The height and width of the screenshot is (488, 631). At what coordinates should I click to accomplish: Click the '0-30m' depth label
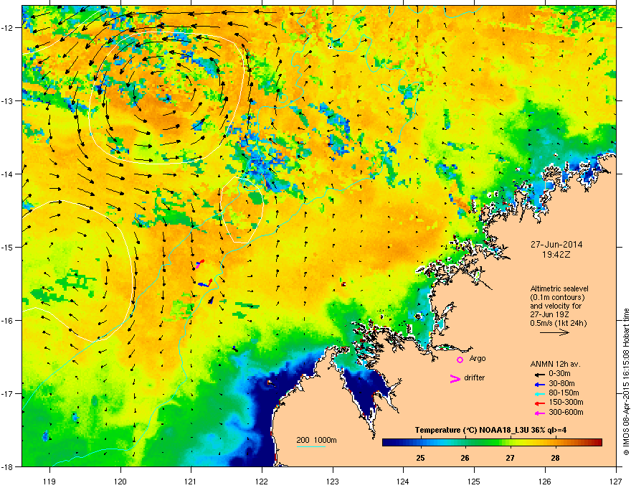[x=559, y=374]
